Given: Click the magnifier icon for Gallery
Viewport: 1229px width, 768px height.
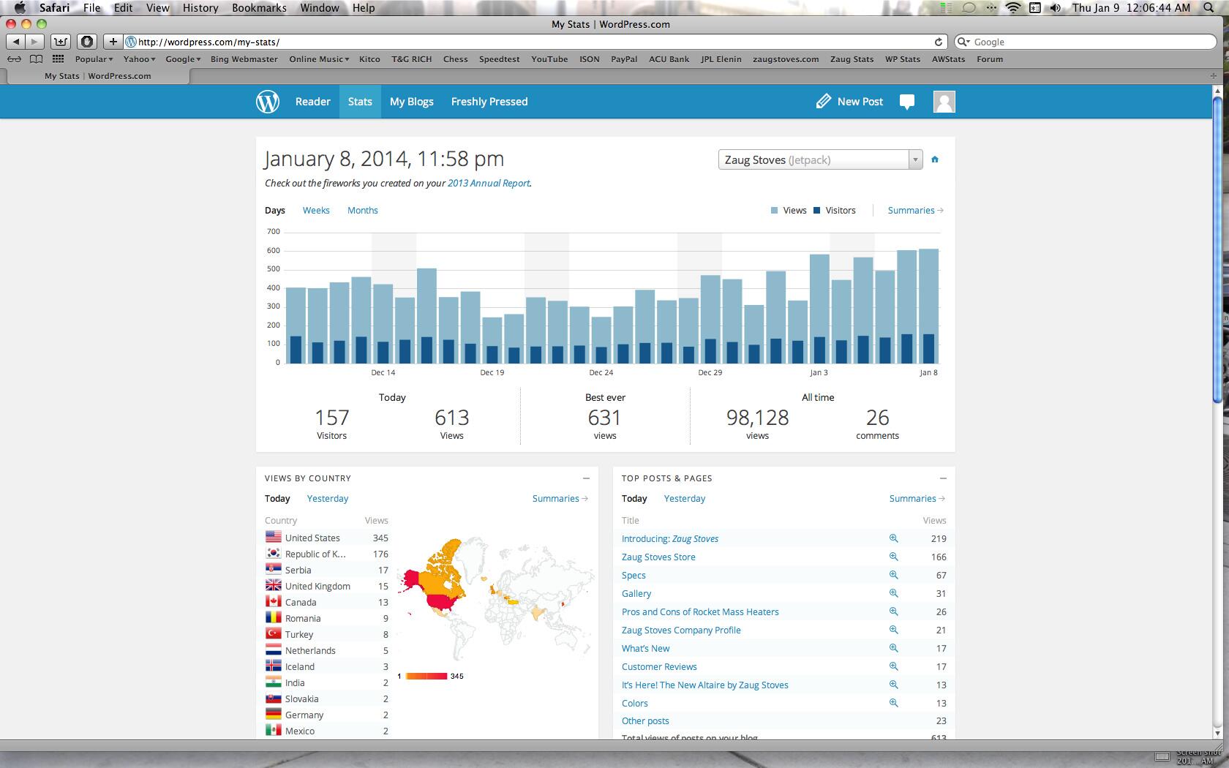Looking at the screenshot, I should pyautogui.click(x=893, y=593).
